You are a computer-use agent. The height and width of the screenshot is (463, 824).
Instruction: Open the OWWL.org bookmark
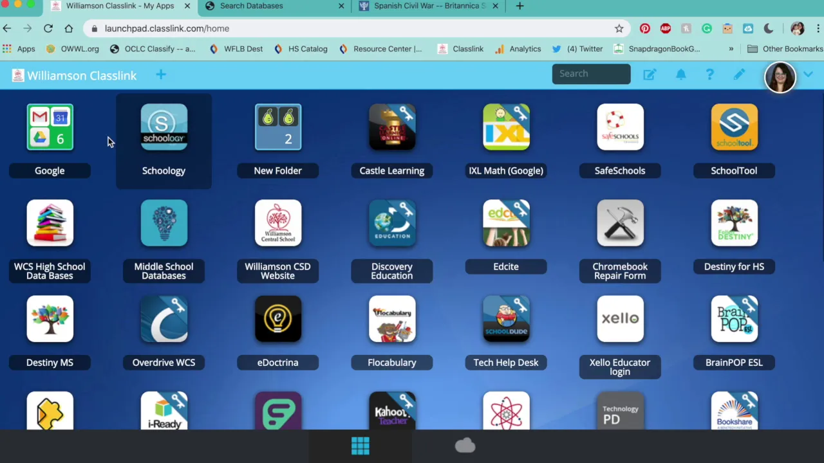tap(72, 49)
